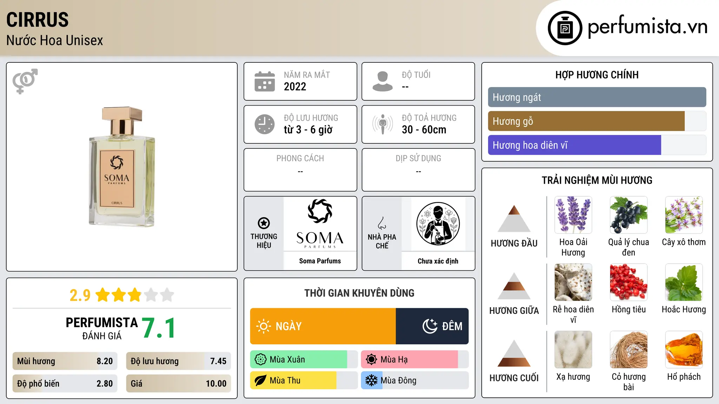Click the person icon beside Độ Tuổi

pyautogui.click(x=383, y=81)
